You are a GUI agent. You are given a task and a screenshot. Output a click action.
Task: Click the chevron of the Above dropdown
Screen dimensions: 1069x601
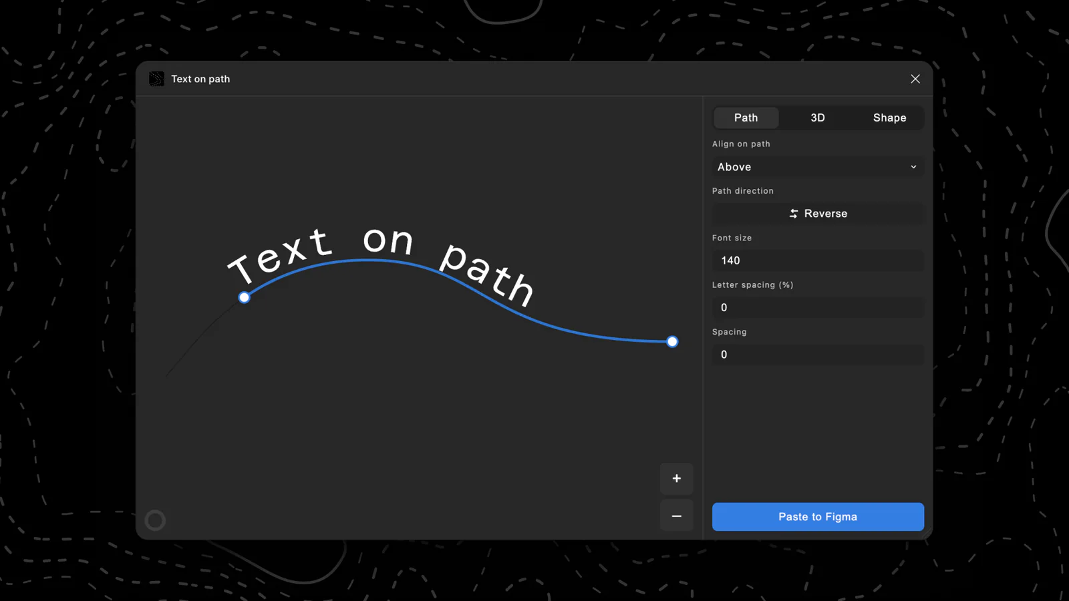click(x=913, y=167)
